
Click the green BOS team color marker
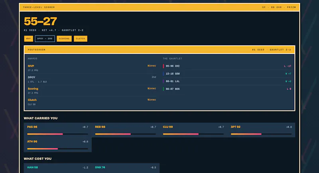pyautogui.click(x=163, y=89)
